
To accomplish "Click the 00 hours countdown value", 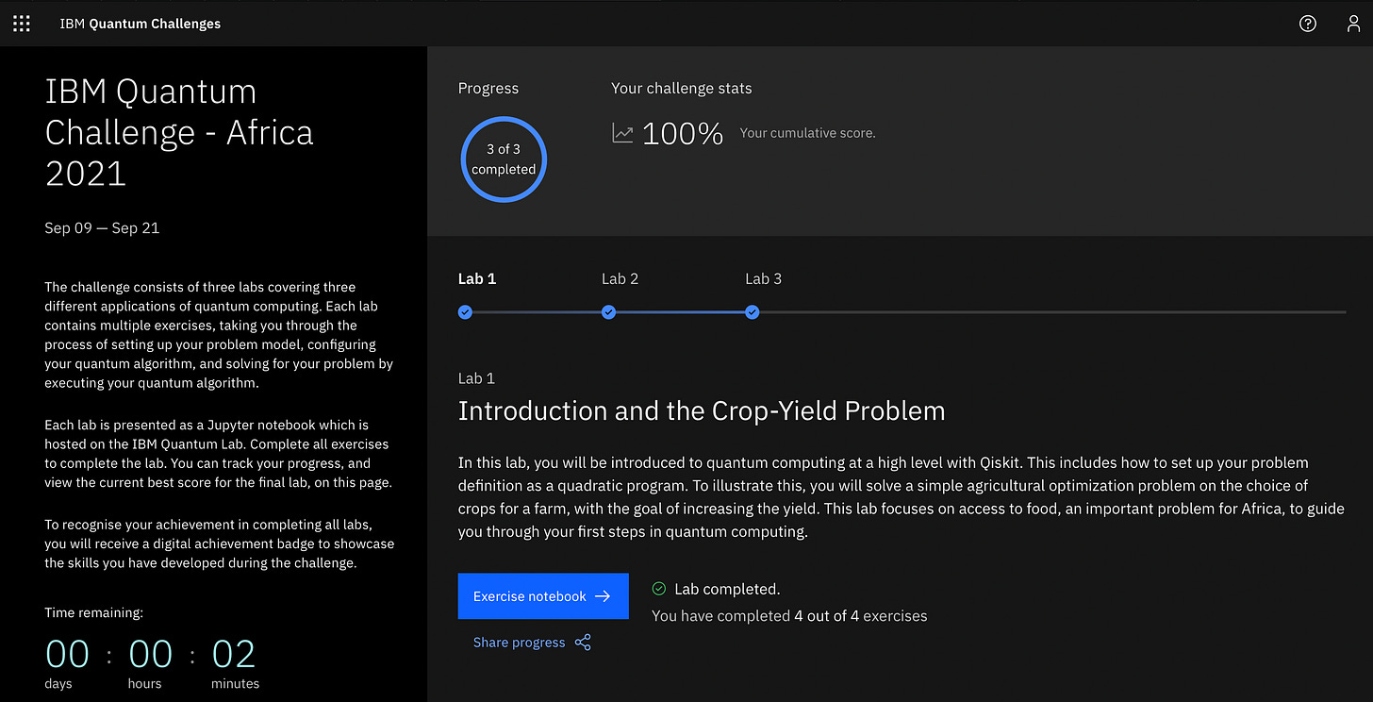I will coord(150,654).
